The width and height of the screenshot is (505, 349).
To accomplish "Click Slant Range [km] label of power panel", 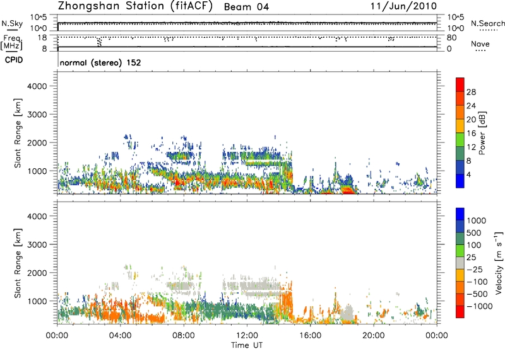I will (18, 133).
